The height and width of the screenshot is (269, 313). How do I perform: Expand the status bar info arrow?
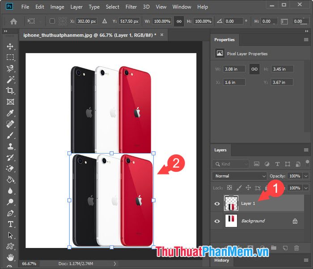[x=115, y=264]
